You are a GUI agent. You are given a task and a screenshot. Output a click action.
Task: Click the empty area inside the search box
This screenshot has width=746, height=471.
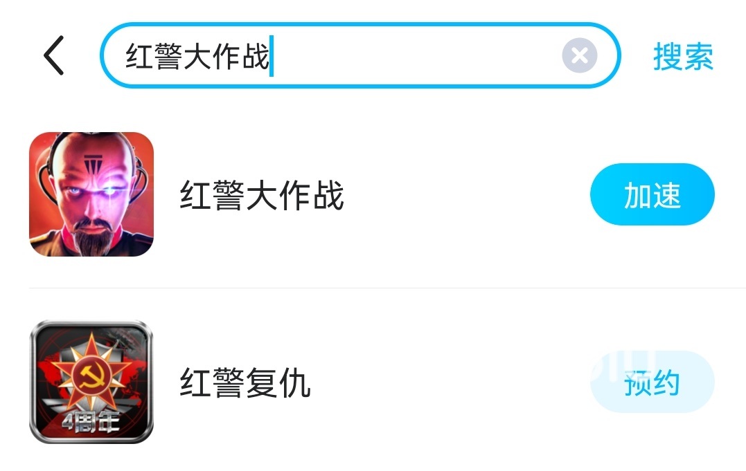point(416,55)
